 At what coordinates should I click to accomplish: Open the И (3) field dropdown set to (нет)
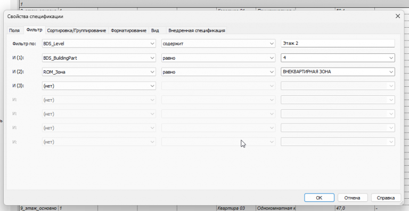point(99,86)
